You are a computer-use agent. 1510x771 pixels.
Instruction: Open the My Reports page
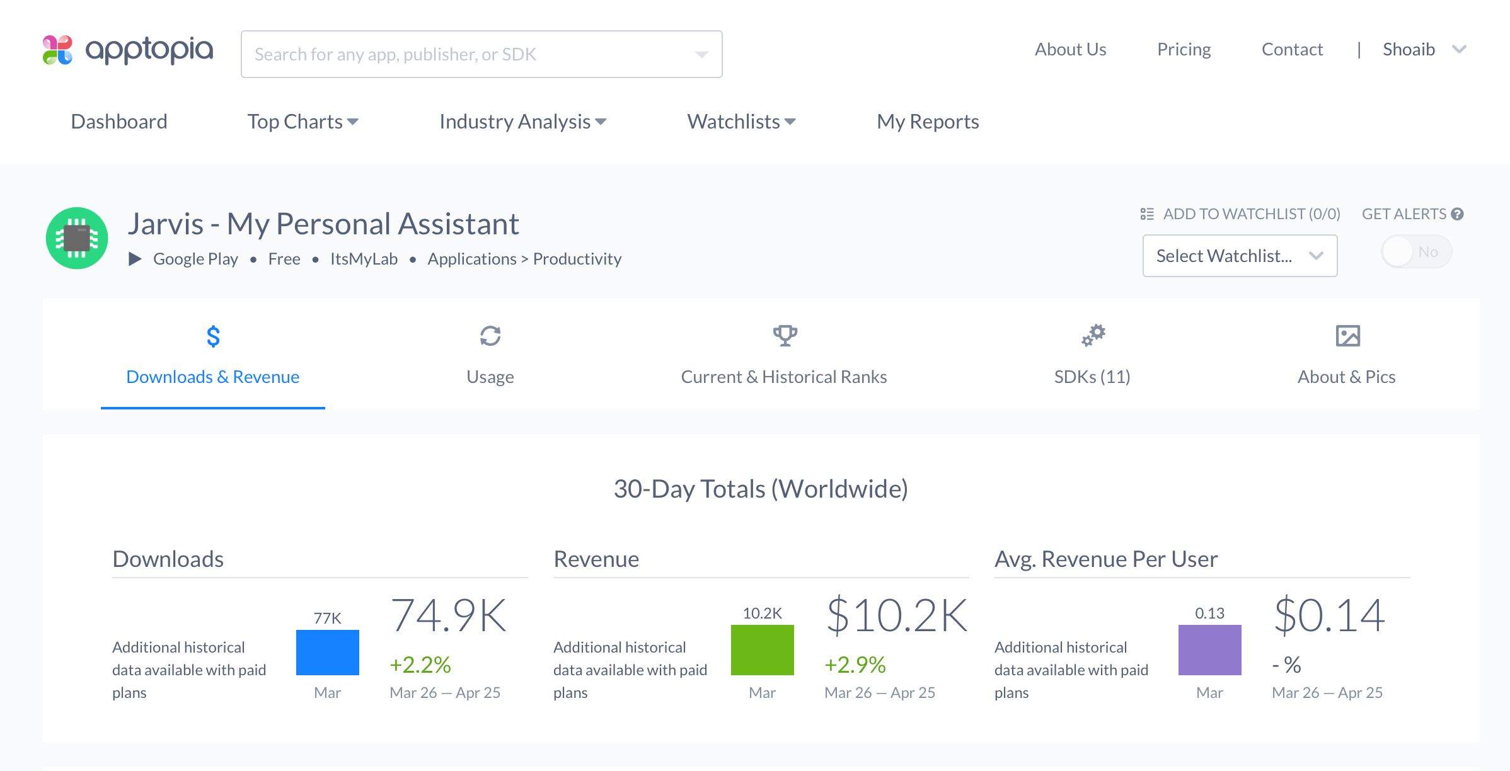point(927,121)
